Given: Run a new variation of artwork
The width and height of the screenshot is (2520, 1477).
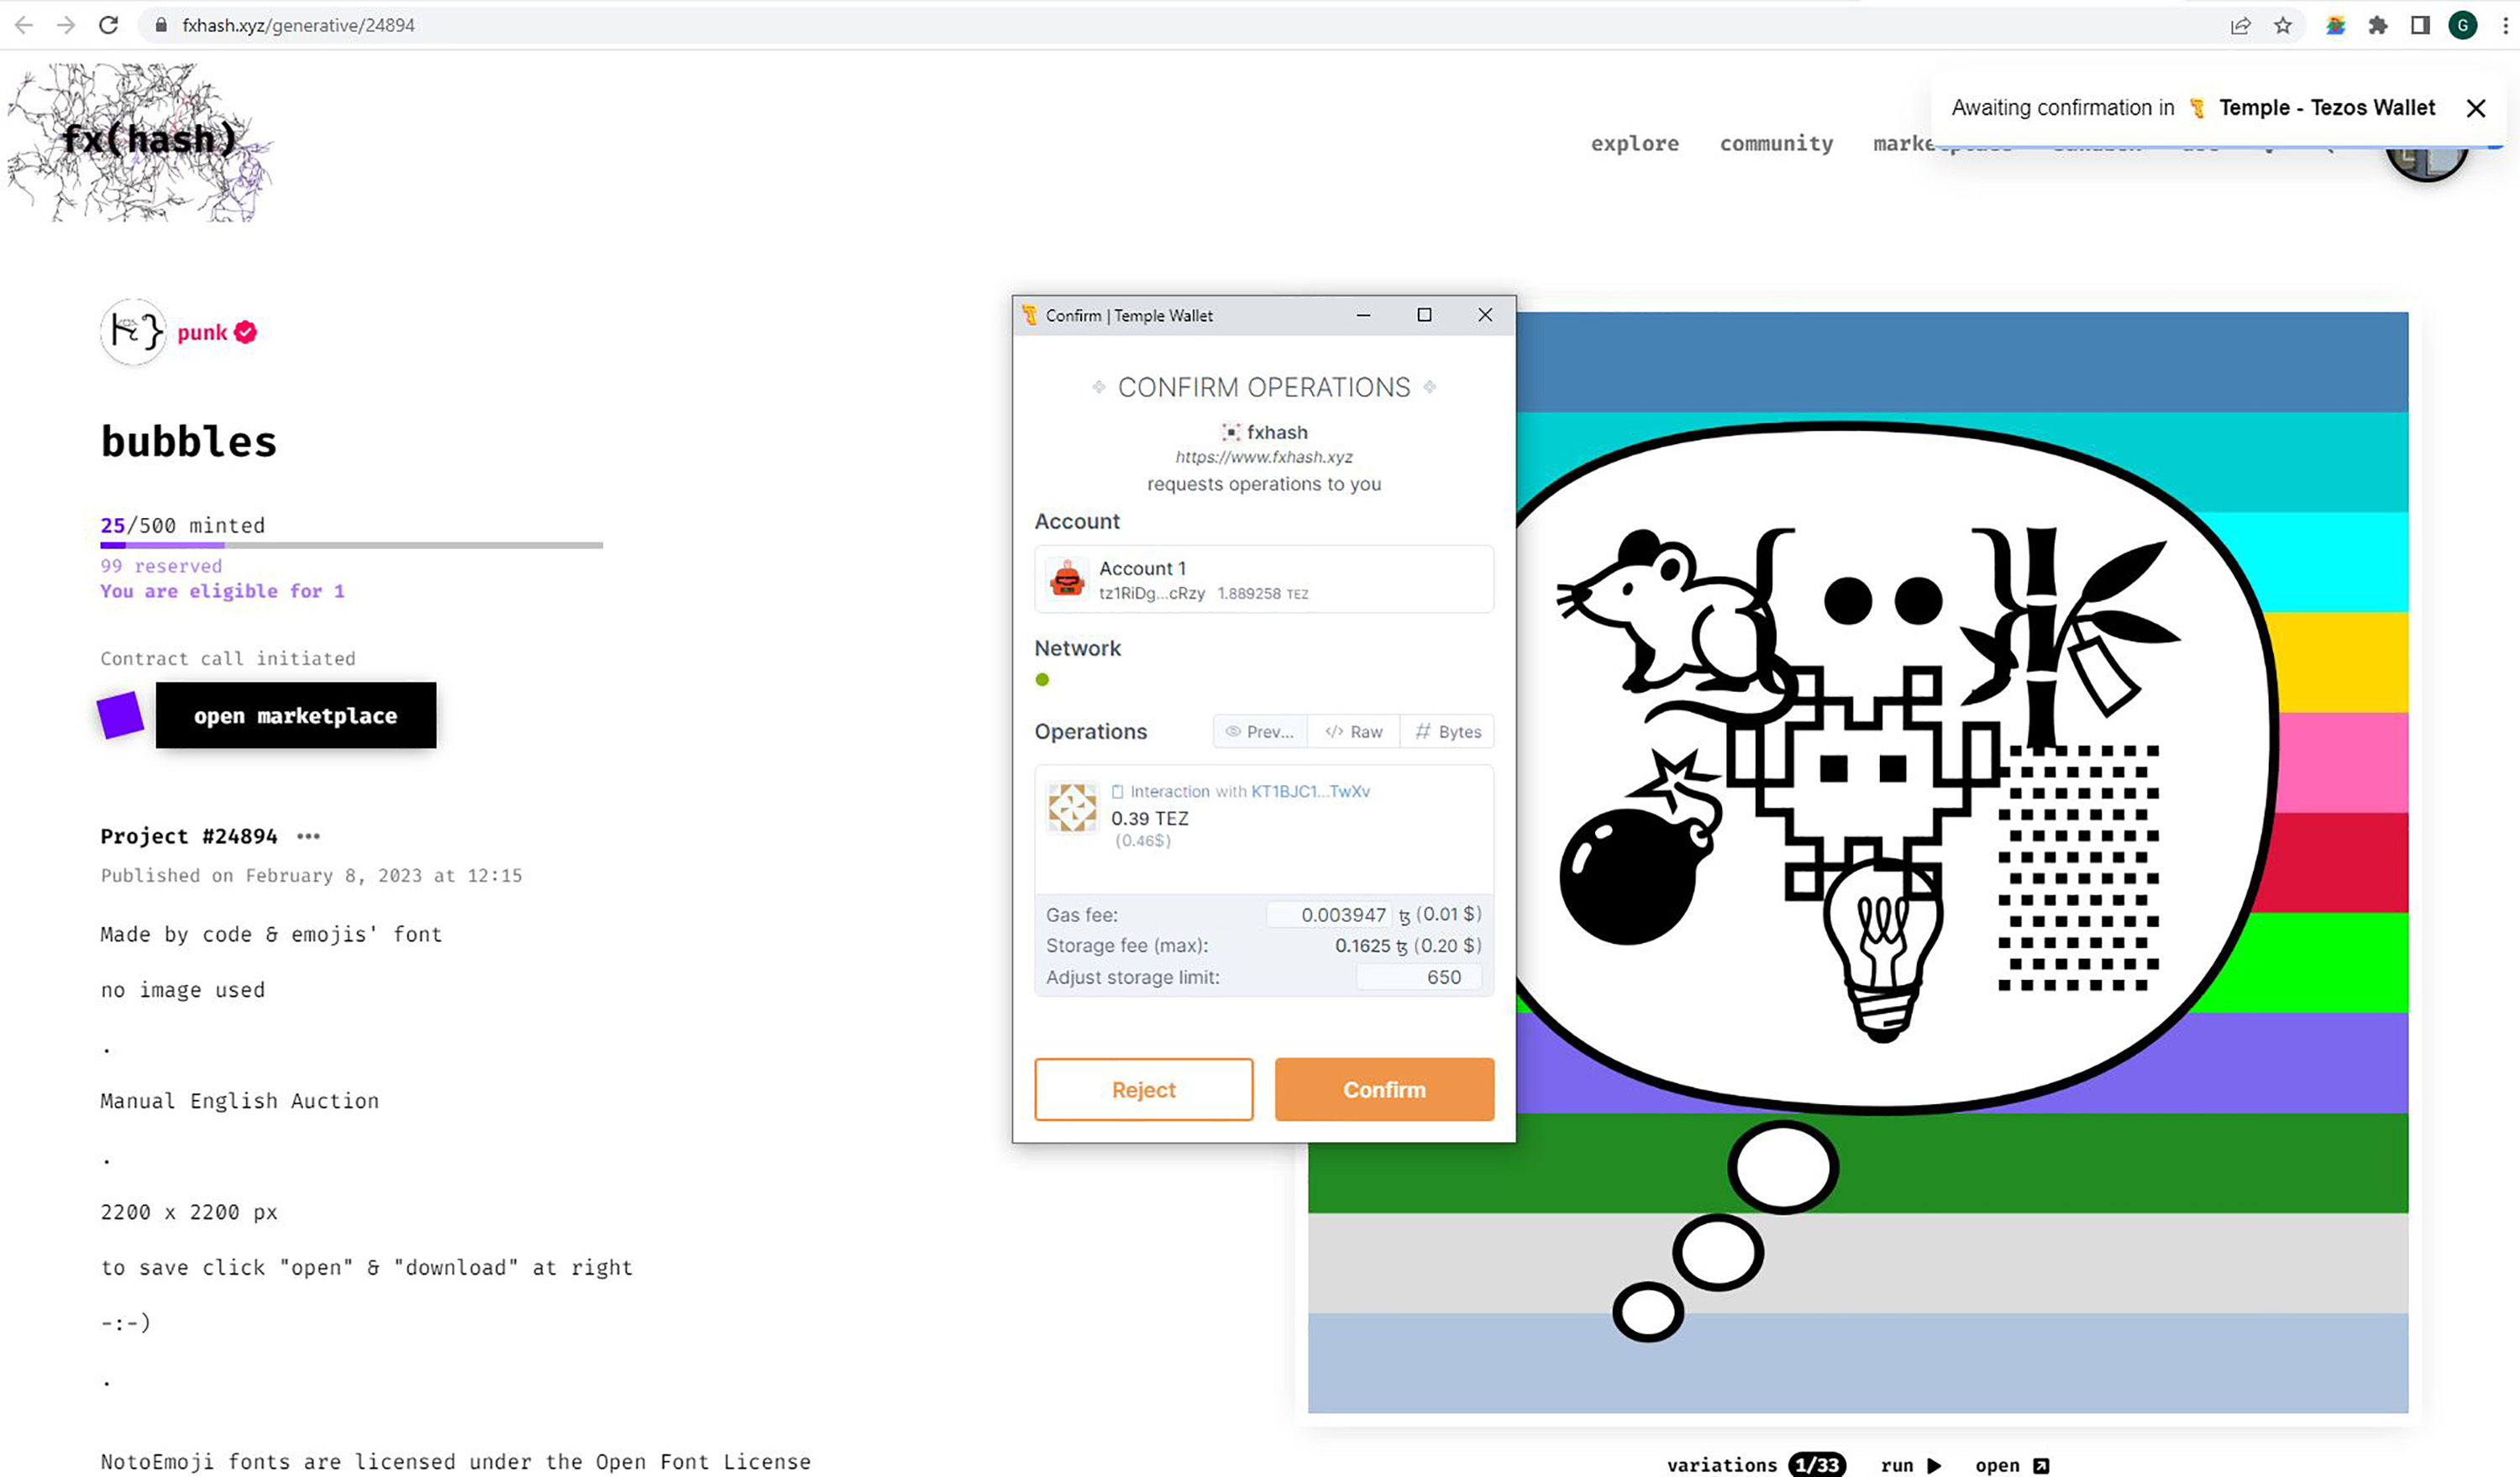Looking at the screenshot, I should pos(1910,1465).
